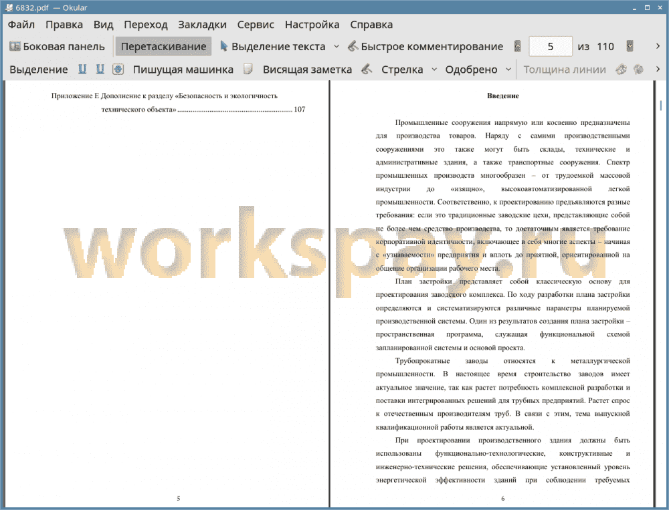Open the Переход menu
This screenshot has height=510, width=669.
point(145,25)
